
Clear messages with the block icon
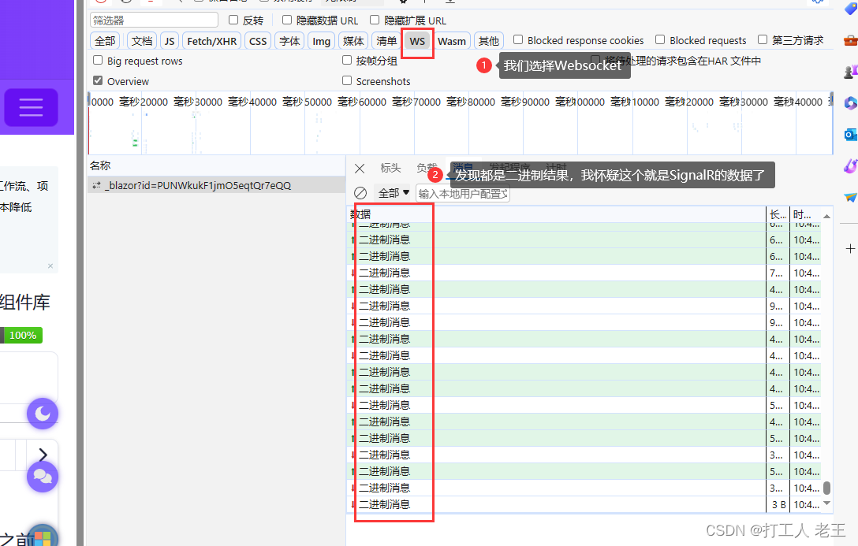[x=360, y=193]
